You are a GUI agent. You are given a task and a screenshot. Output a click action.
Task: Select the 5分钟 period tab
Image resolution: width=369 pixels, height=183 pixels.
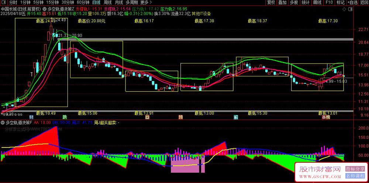tap(38, 3)
